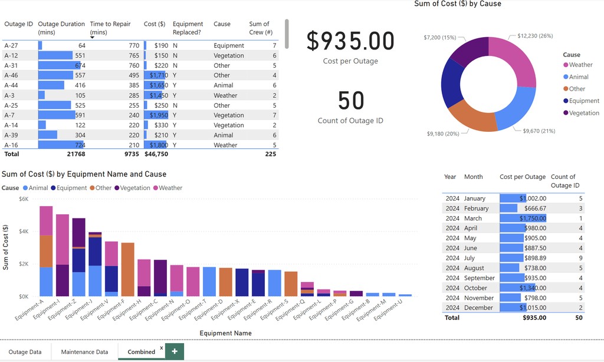Click the Equipment-R bar in chart
Image resolution: width=604 pixels, height=362 pixels.
coord(275,283)
